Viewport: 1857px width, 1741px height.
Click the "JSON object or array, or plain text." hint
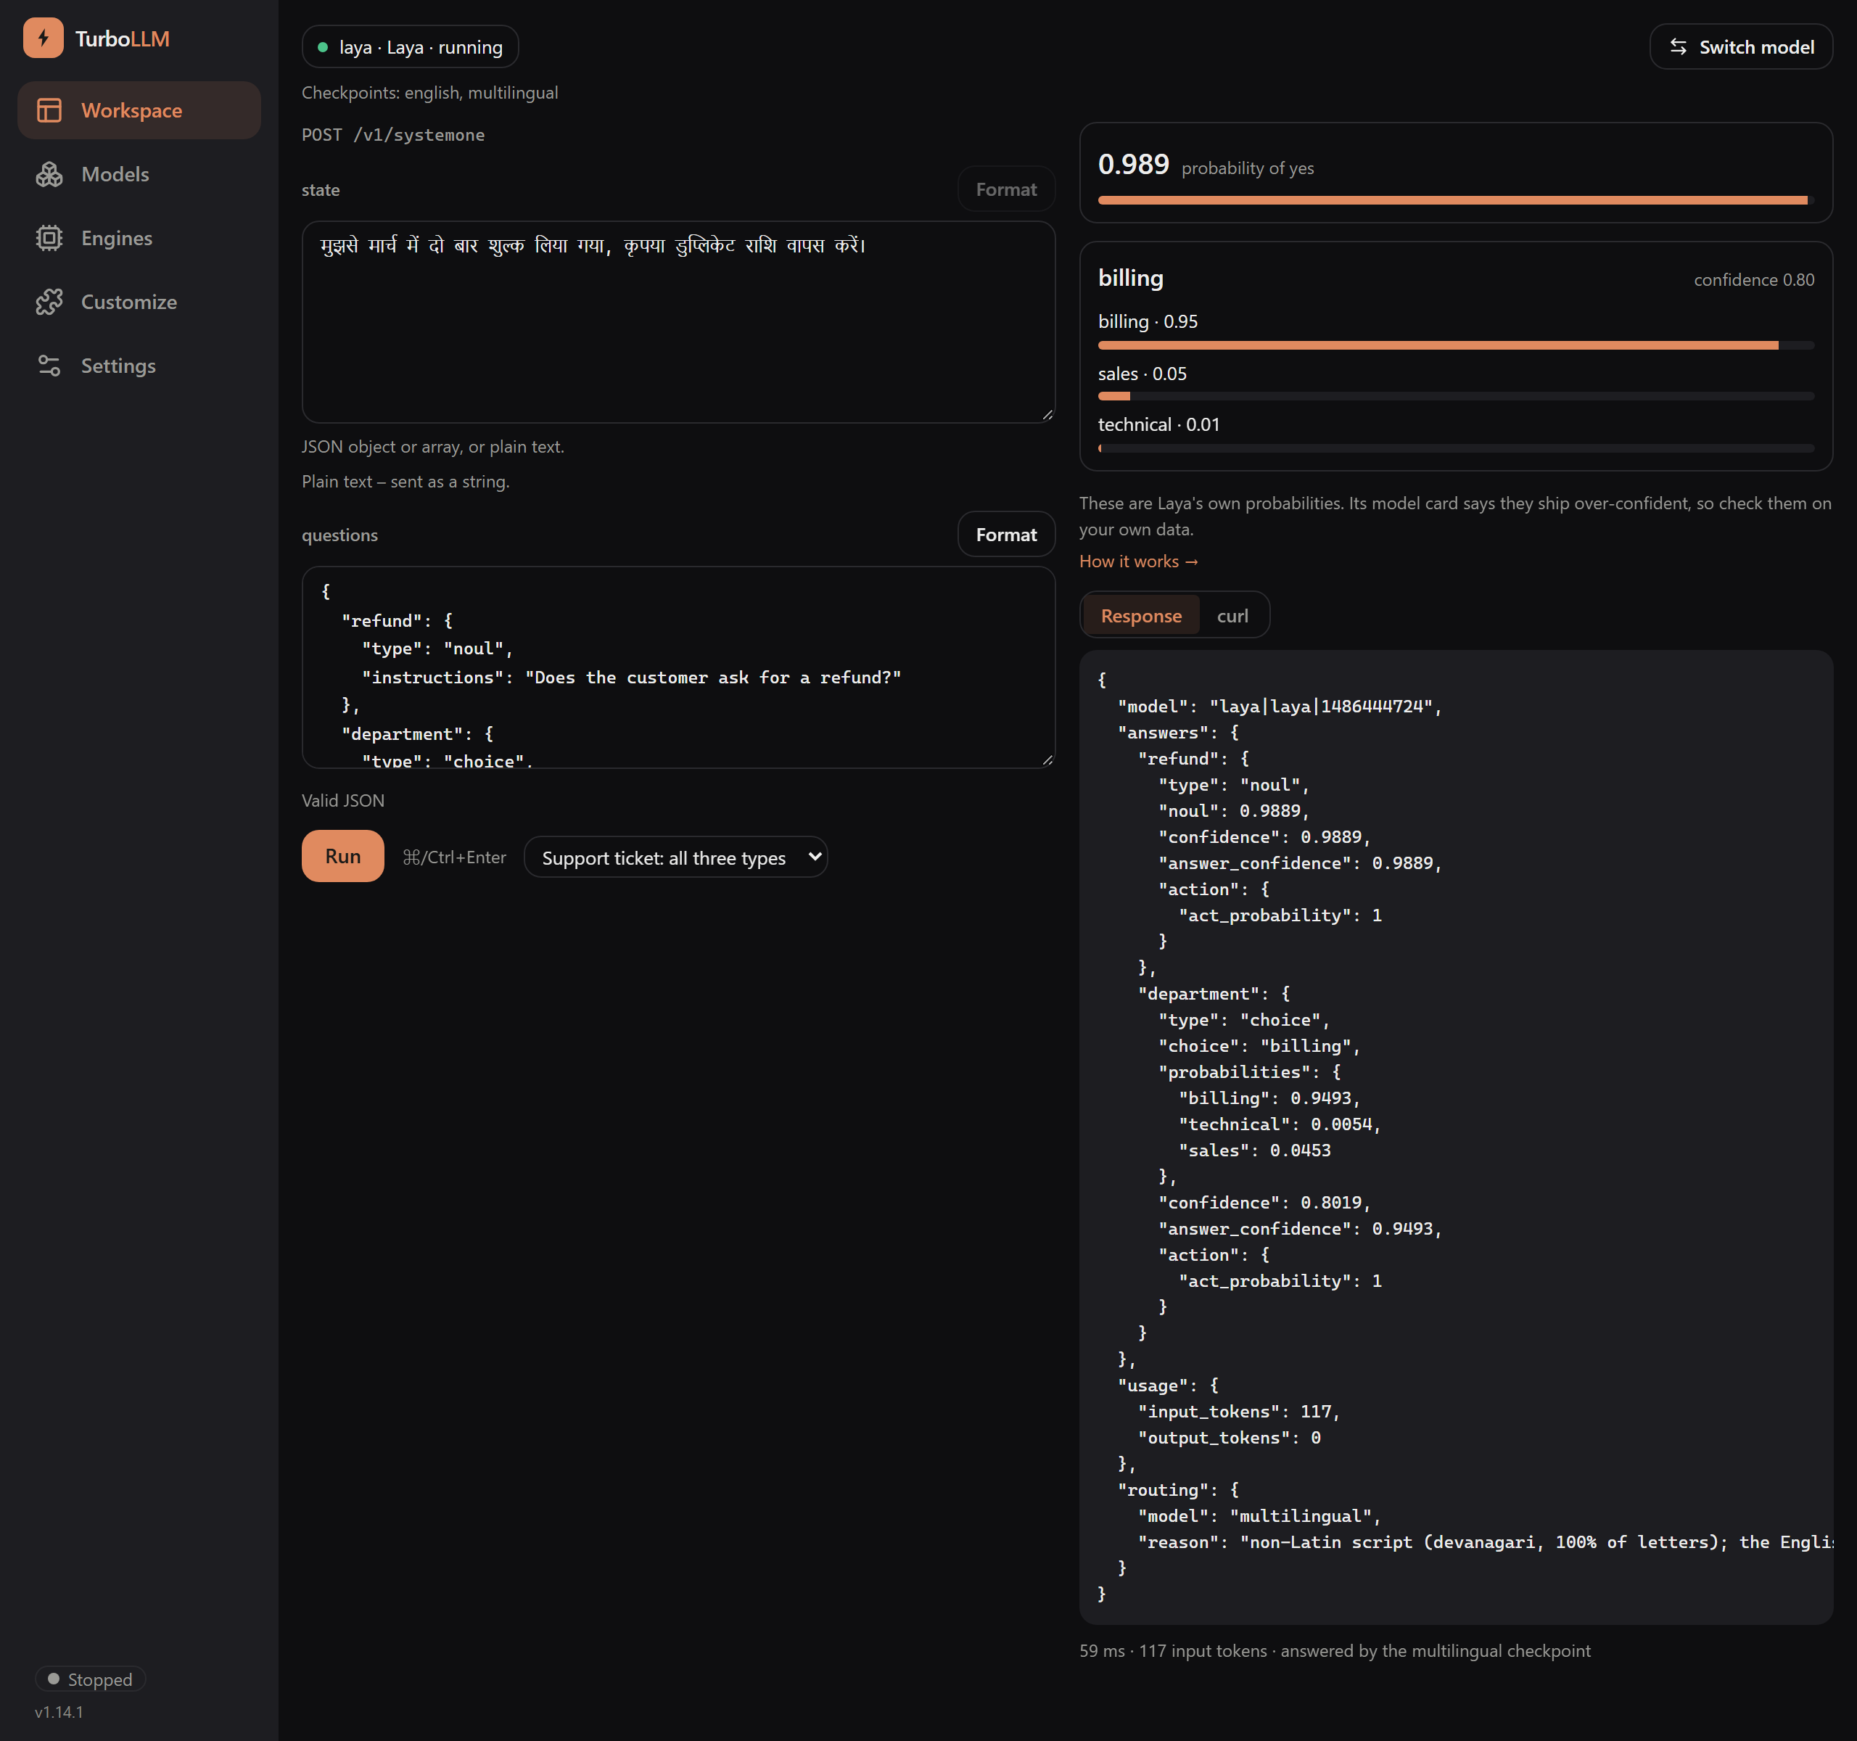point(432,446)
